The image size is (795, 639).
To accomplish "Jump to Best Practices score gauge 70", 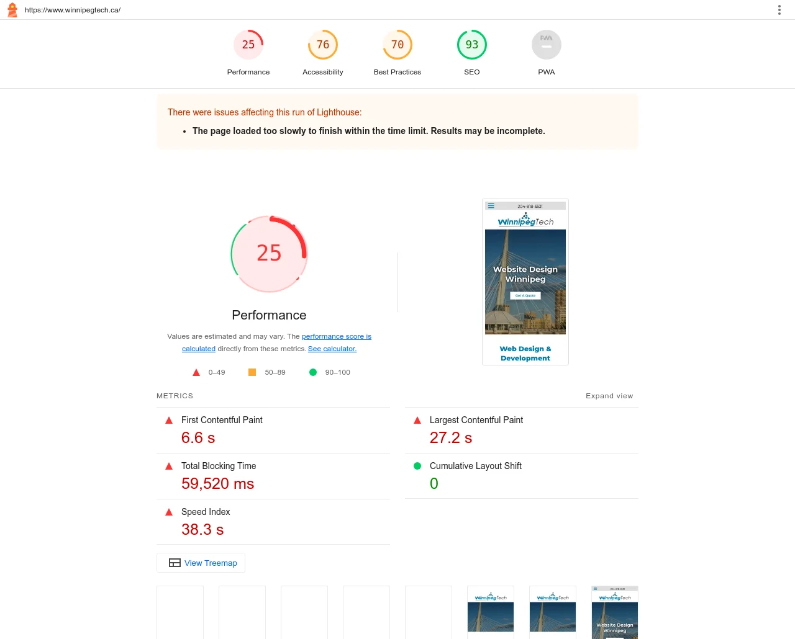I will 397,45.
